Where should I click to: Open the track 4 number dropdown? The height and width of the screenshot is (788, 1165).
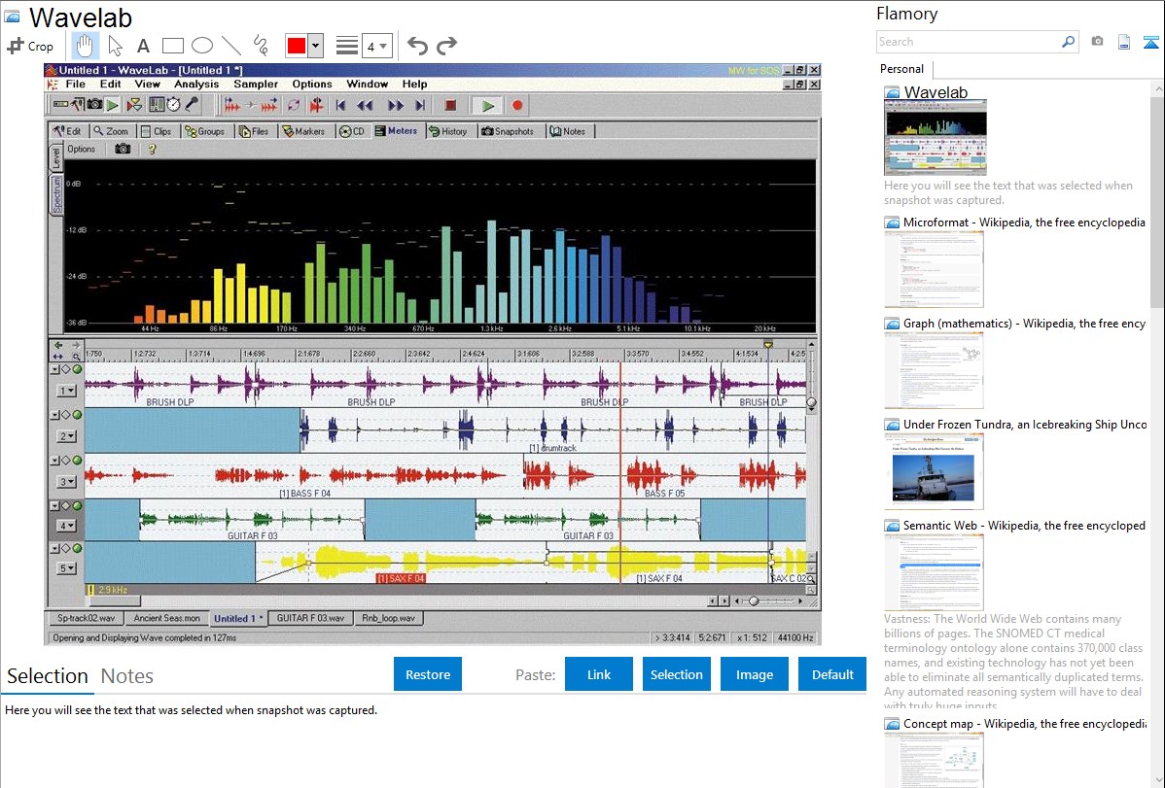tap(67, 526)
